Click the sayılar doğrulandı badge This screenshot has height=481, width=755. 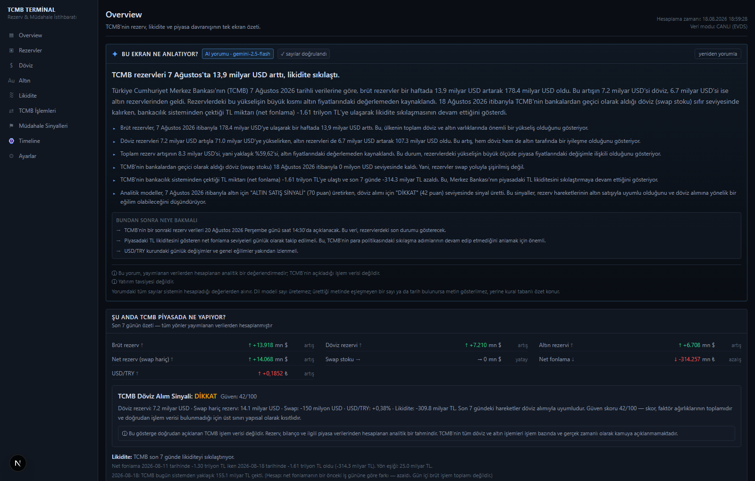(x=303, y=54)
